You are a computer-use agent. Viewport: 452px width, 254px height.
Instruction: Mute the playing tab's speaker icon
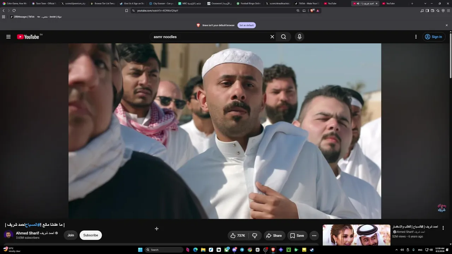[358, 4]
